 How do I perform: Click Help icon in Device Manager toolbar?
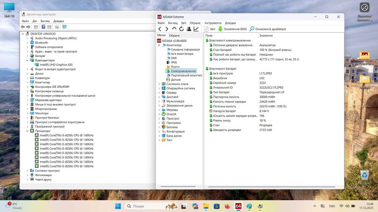click(43, 27)
